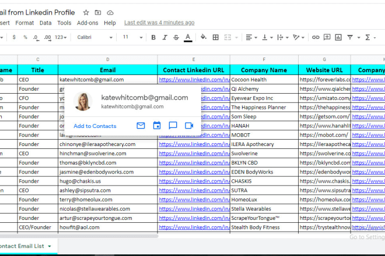Open the last edit version history link
This screenshot has height=256, width=385.
(x=159, y=23)
